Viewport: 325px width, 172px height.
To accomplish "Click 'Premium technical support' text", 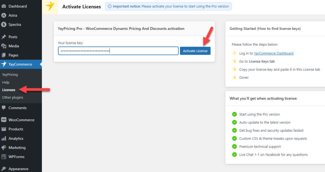I will (x=260, y=147).
